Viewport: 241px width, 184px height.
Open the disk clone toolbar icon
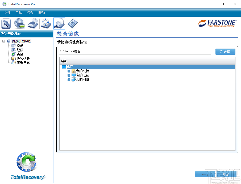[72, 23]
